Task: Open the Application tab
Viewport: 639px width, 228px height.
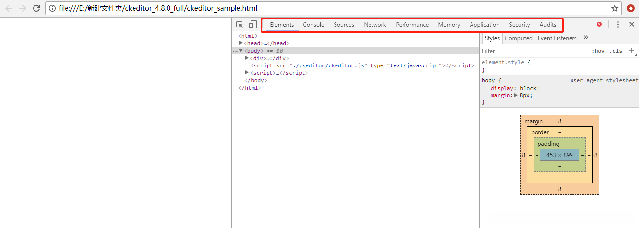Action: coord(485,25)
